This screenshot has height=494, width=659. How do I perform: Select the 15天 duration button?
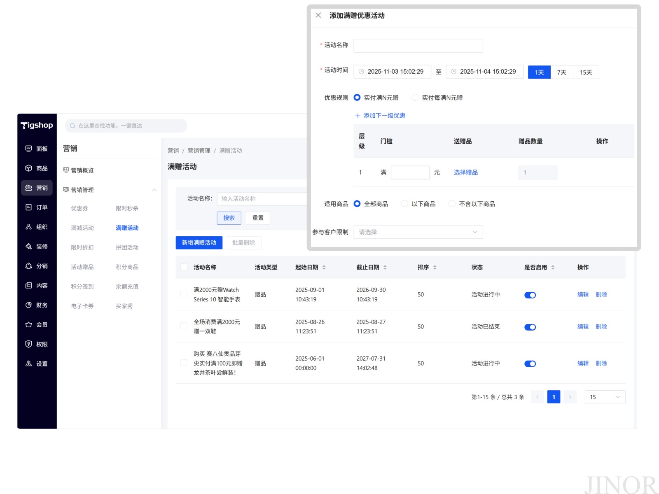586,72
